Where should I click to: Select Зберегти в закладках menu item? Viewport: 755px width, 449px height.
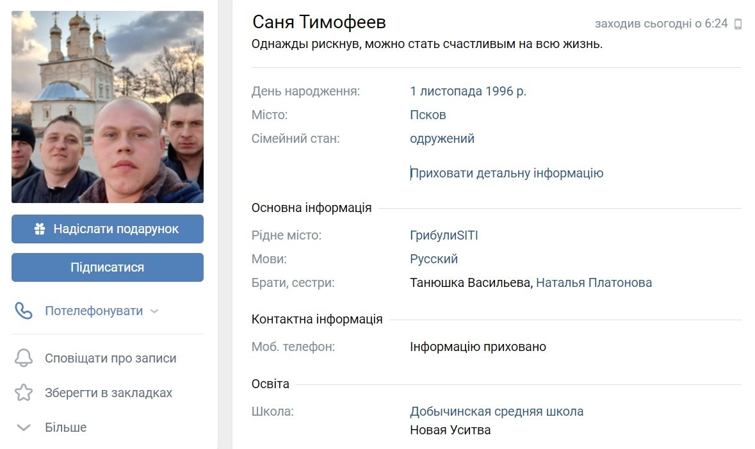(108, 393)
